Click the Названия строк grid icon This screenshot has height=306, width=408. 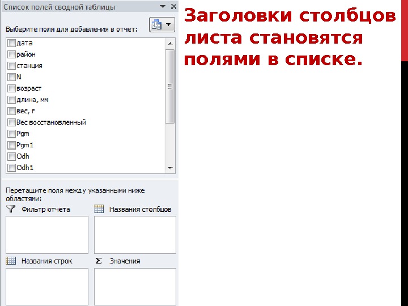click(x=11, y=261)
